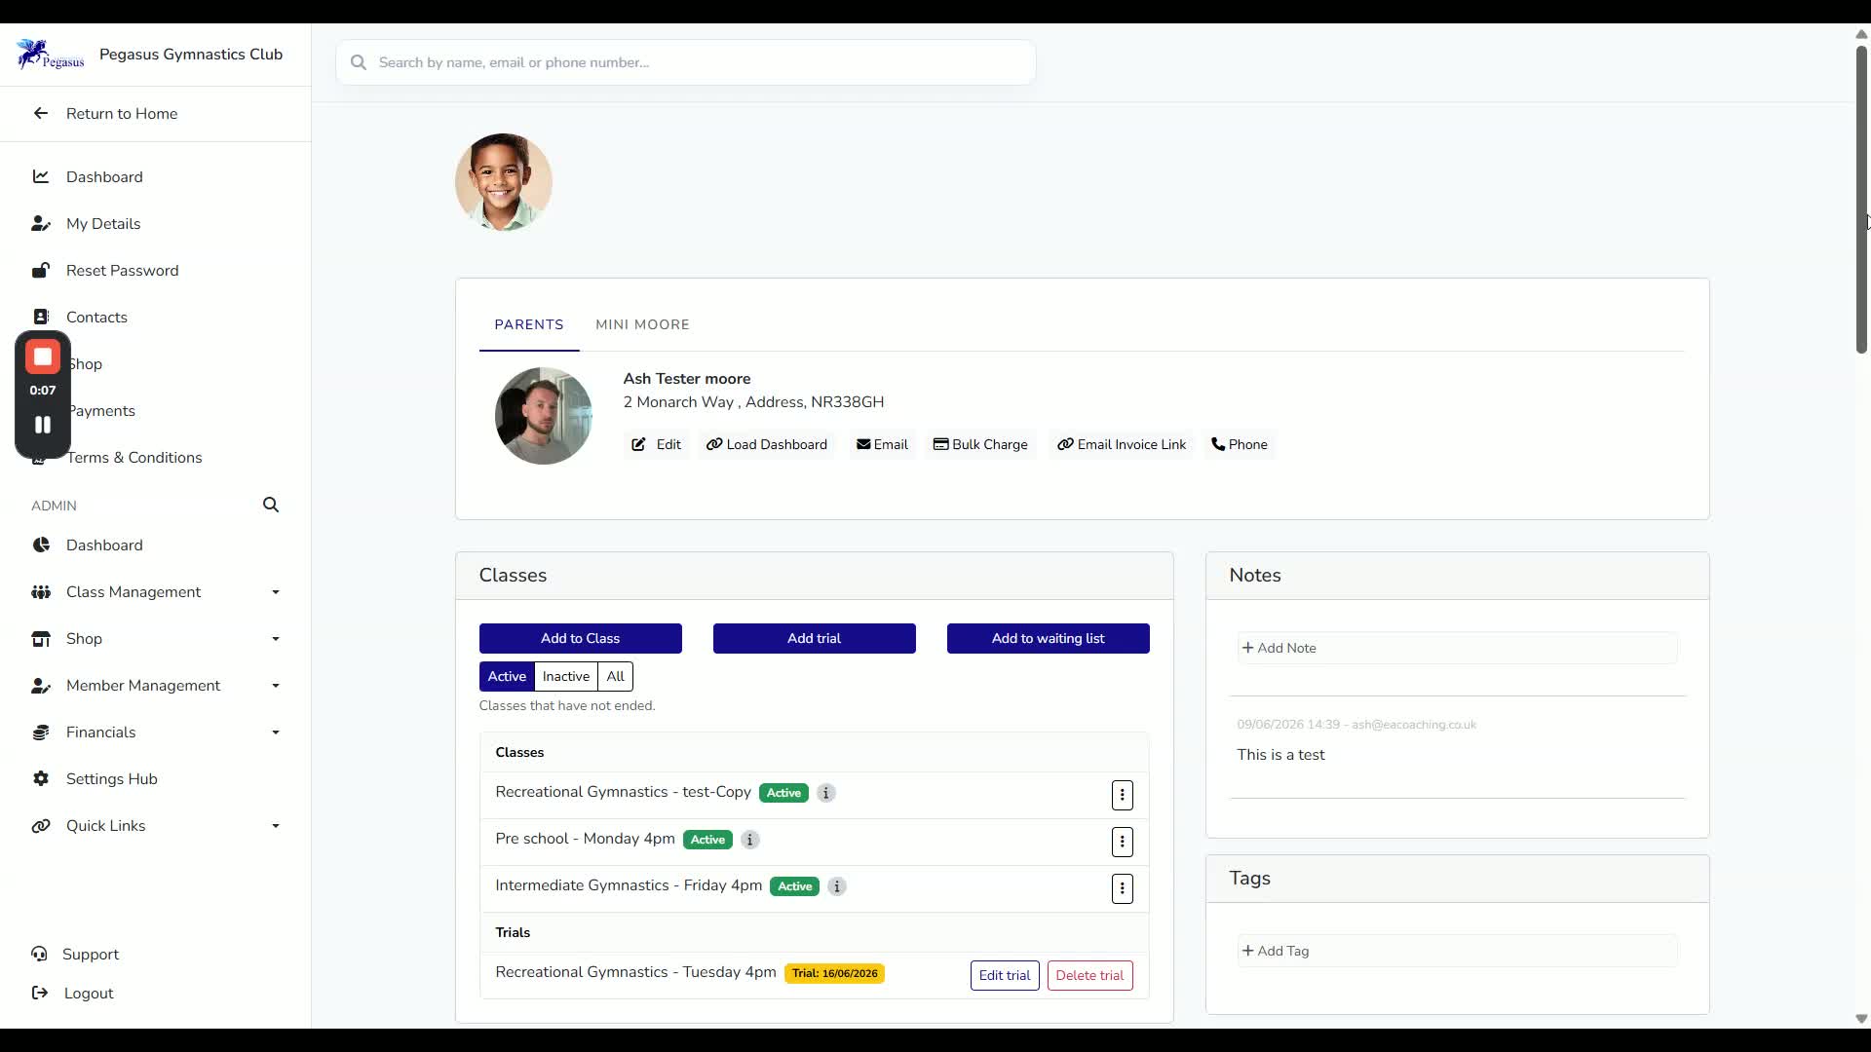1871x1052 pixels.
Task: Click the Return to Home arrow
Action: 41,113
